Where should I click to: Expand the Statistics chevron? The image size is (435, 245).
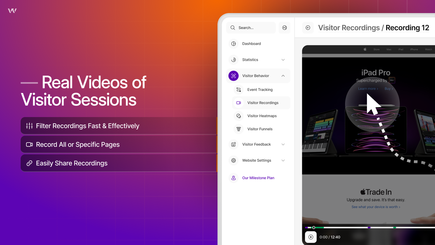point(283,60)
